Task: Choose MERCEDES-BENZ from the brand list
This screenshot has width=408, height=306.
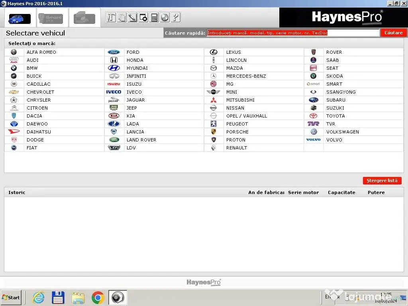Action: point(246,76)
